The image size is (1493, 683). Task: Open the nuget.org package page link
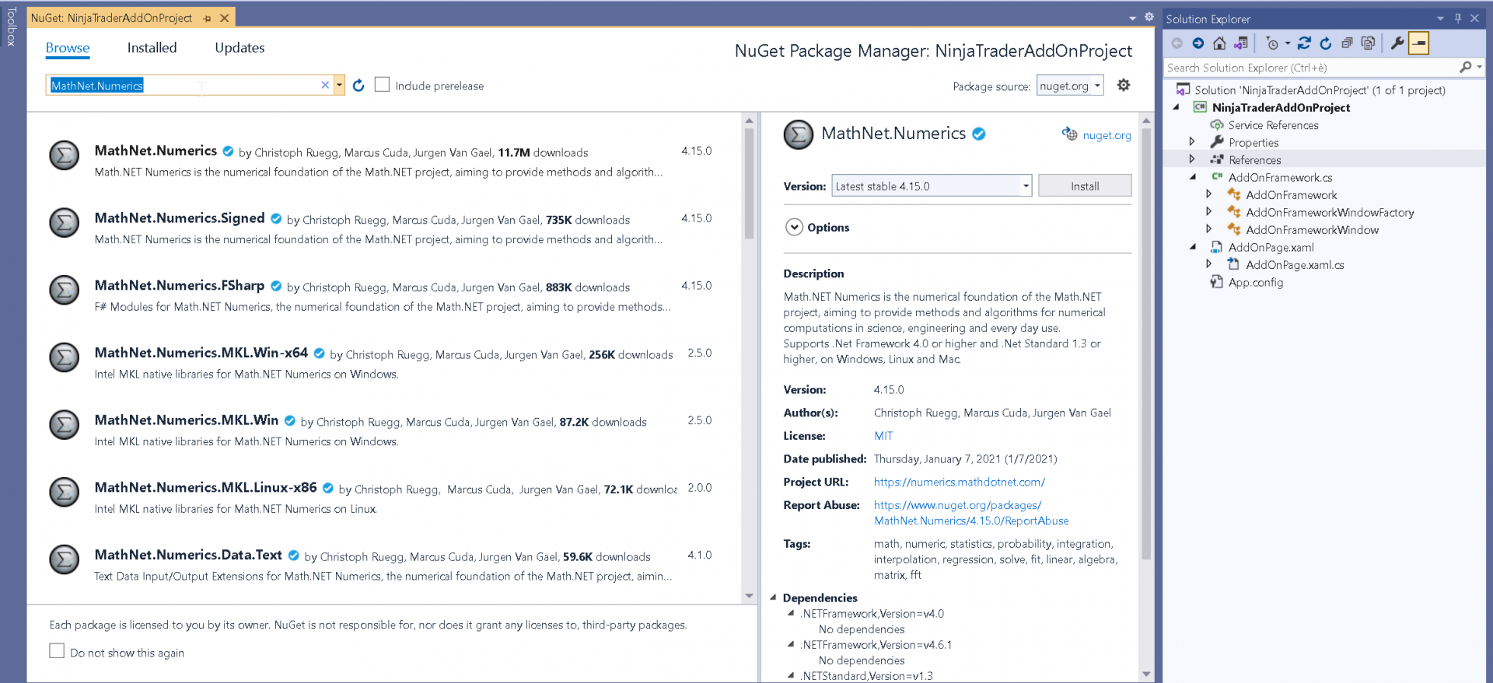(1107, 135)
